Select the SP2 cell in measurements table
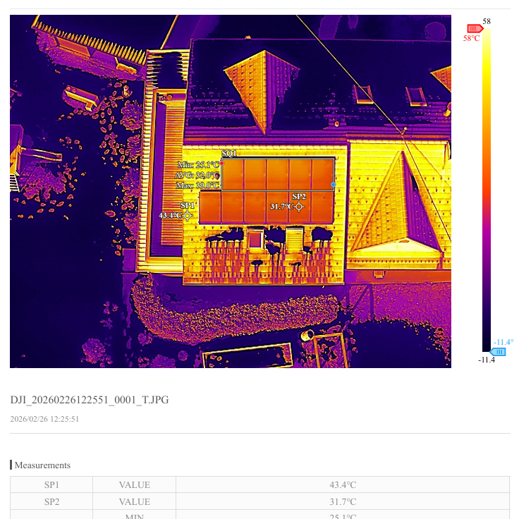The height and width of the screenshot is (519, 519). (x=51, y=501)
